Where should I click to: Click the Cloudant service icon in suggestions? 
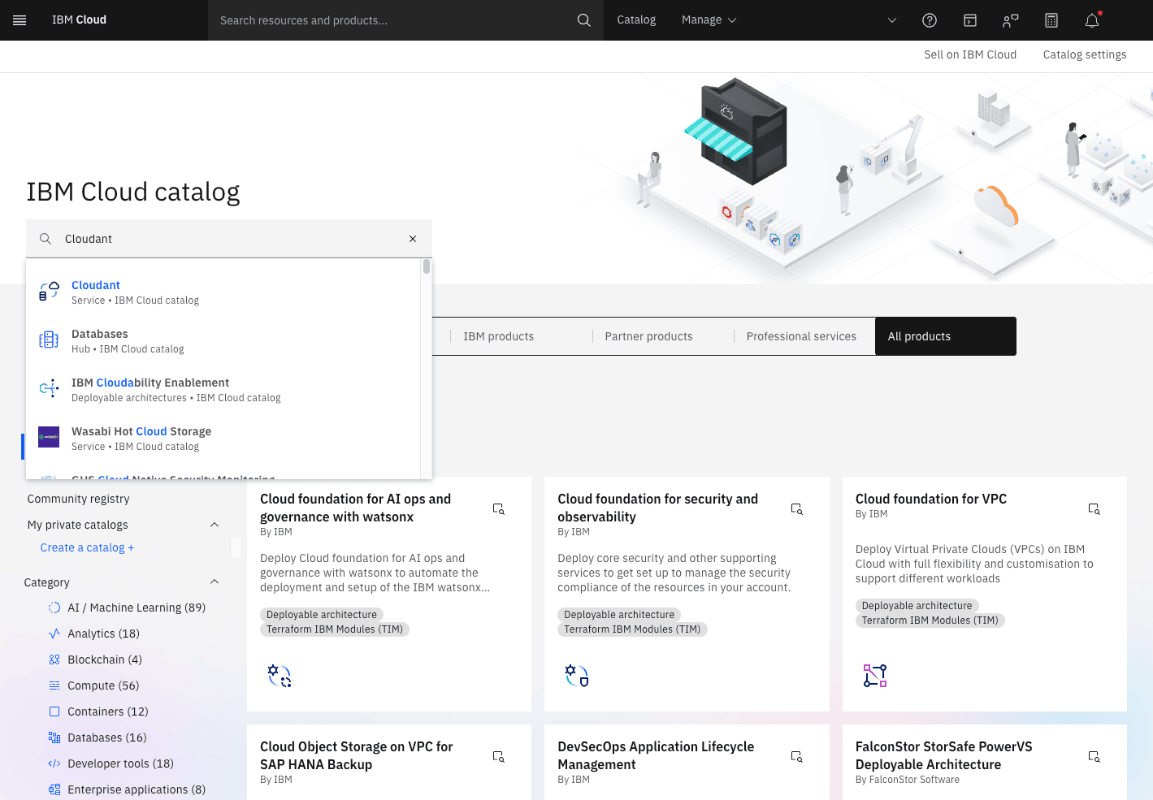[49, 291]
